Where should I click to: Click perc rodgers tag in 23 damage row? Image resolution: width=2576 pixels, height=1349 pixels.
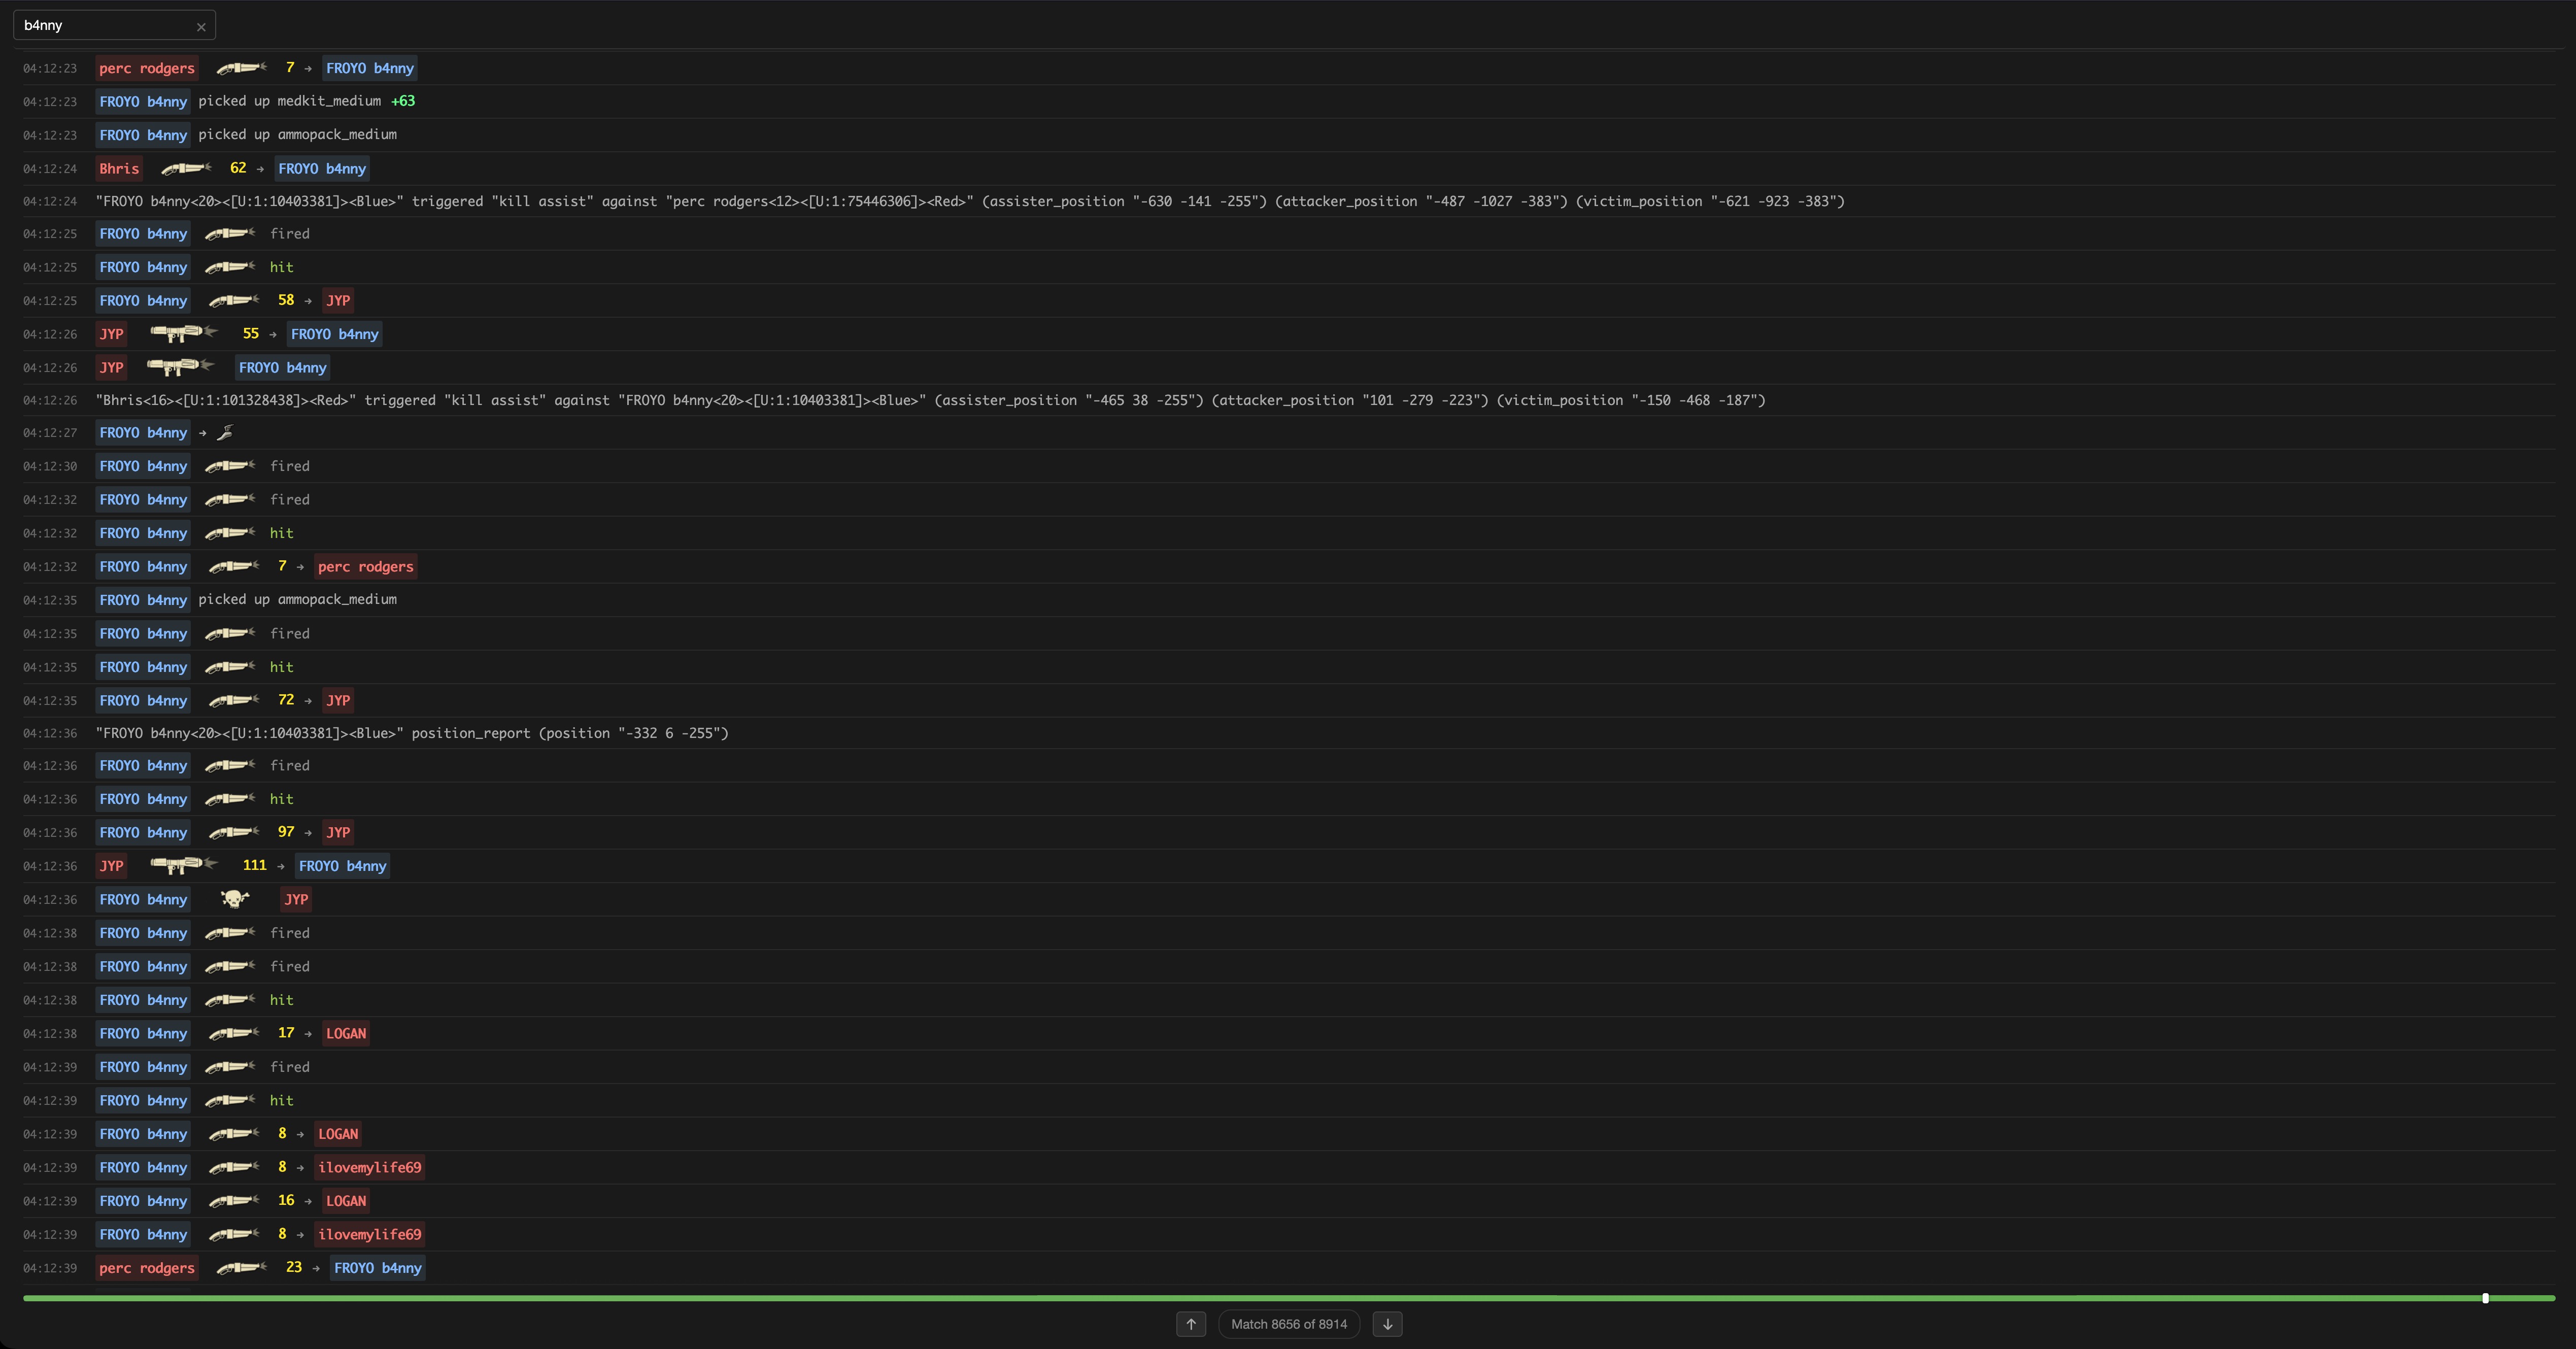147,1267
